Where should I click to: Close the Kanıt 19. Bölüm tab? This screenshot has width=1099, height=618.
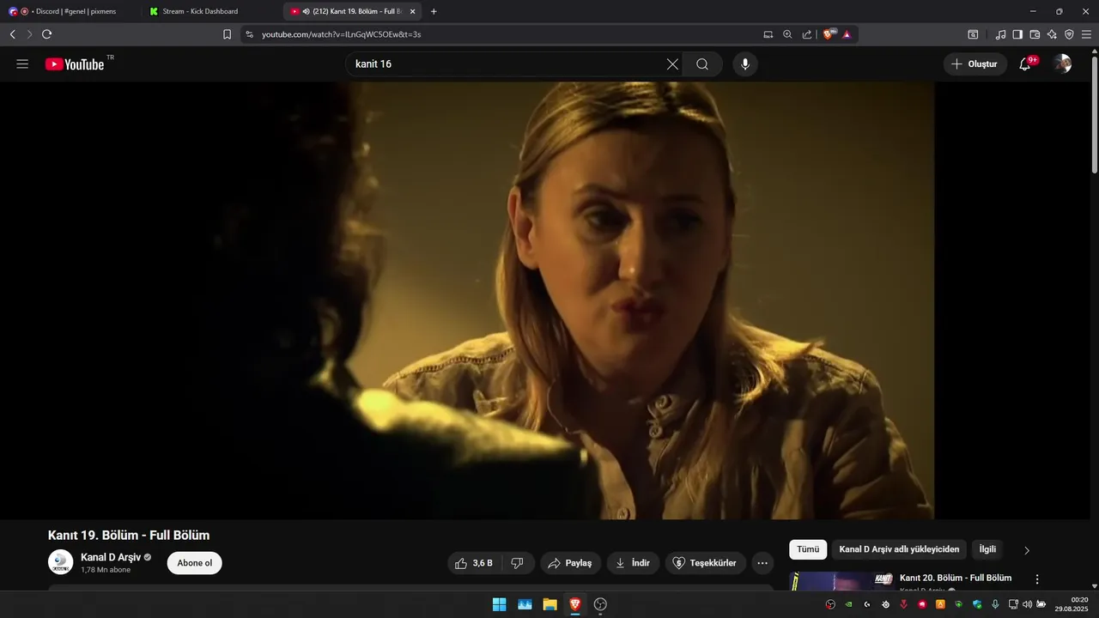tap(412, 11)
